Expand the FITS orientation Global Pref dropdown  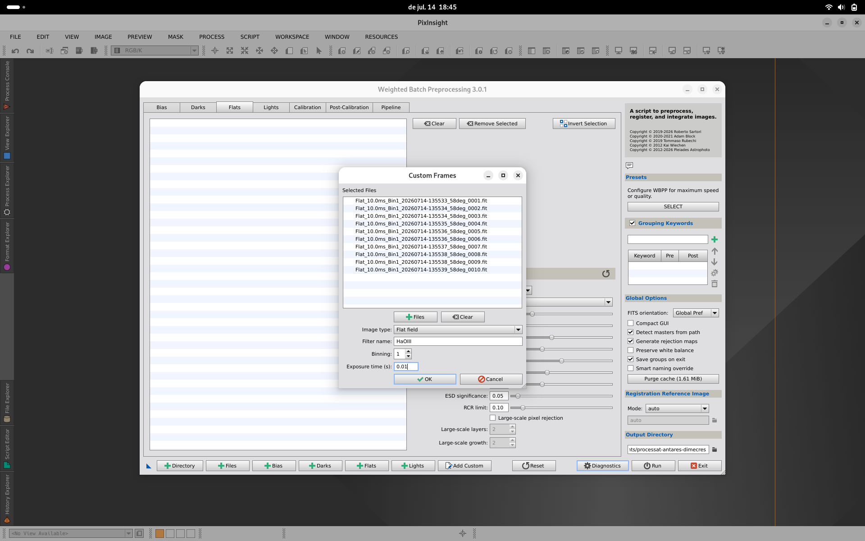(696, 313)
